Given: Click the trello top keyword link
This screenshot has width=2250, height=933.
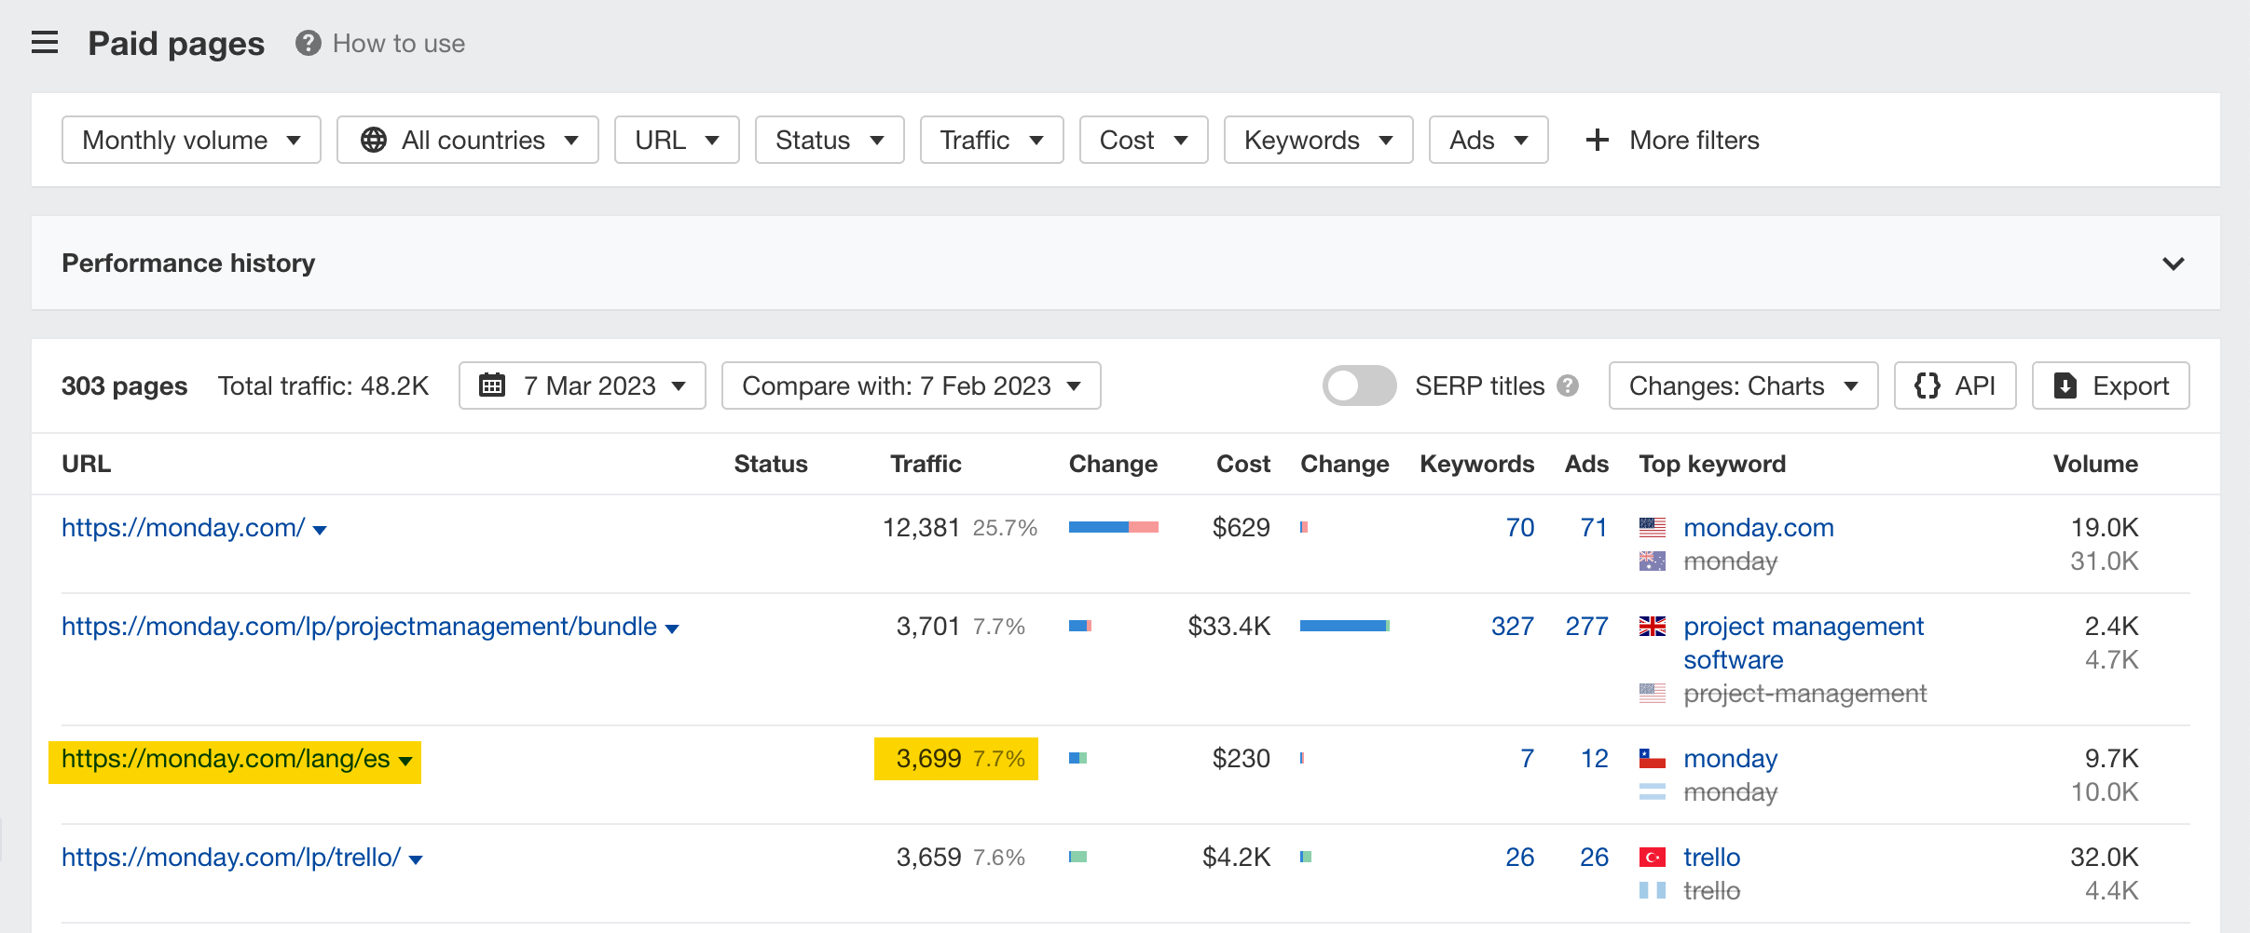Looking at the screenshot, I should [1712, 857].
